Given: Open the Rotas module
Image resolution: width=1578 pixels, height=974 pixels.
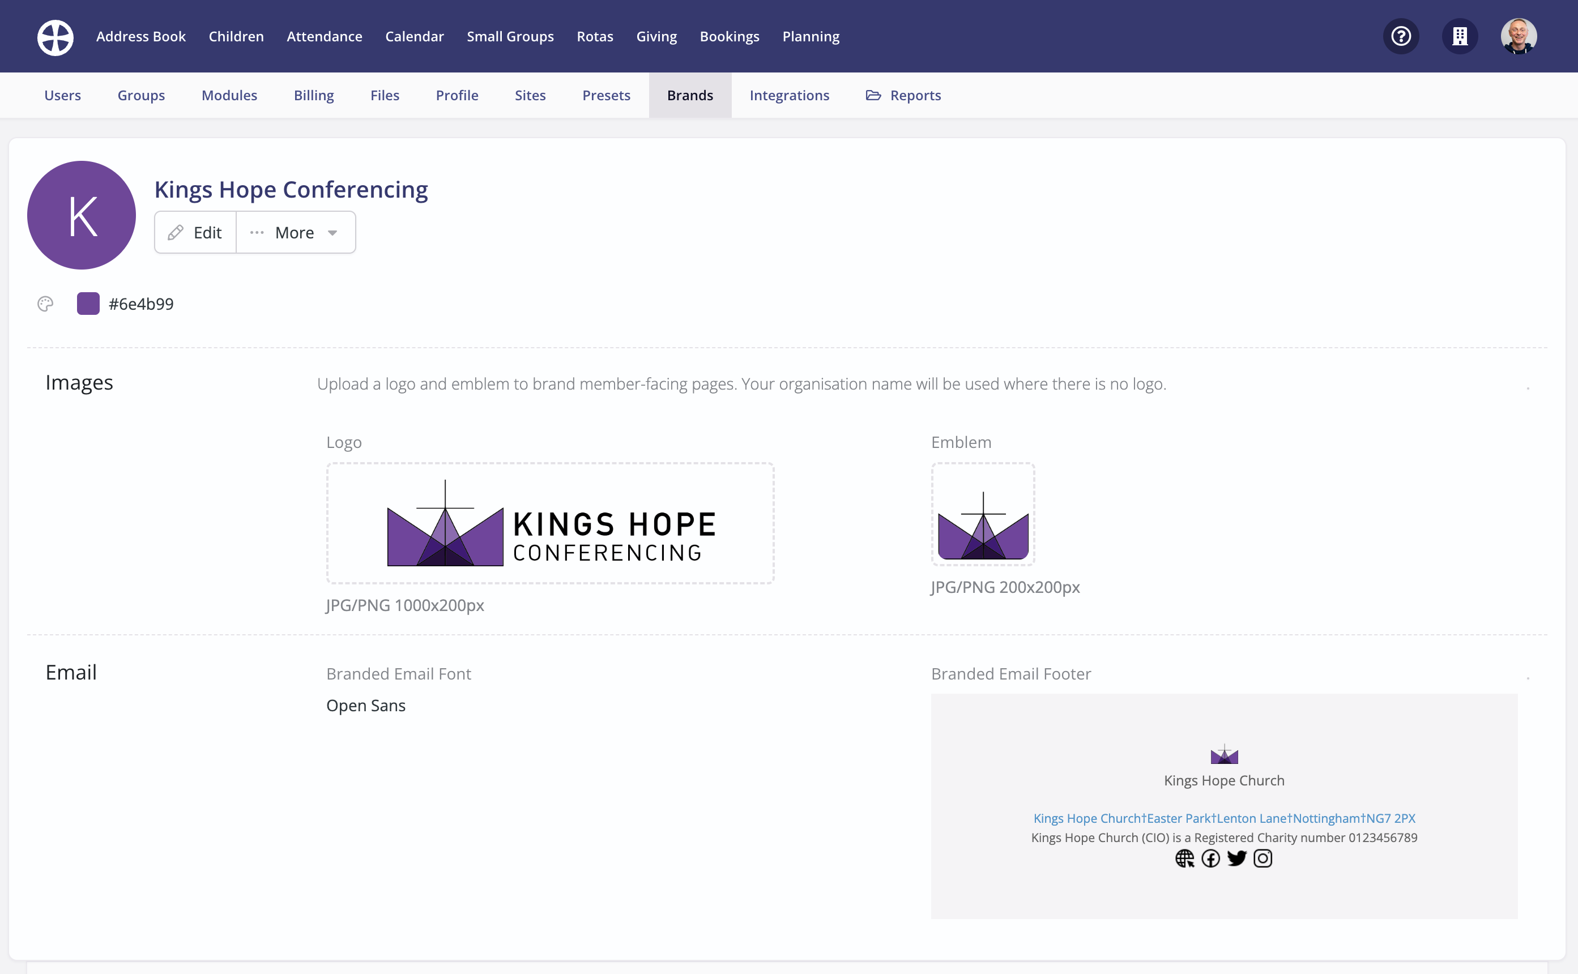Looking at the screenshot, I should [595, 37].
